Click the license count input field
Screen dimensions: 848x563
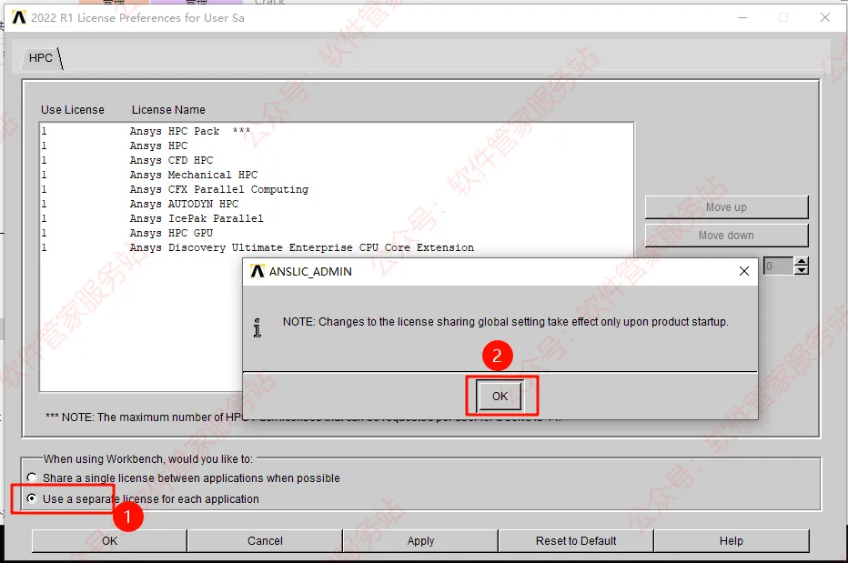[778, 266]
